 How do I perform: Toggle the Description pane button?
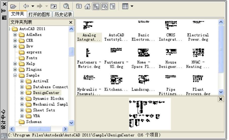pyautogui.click(x=112, y=6)
